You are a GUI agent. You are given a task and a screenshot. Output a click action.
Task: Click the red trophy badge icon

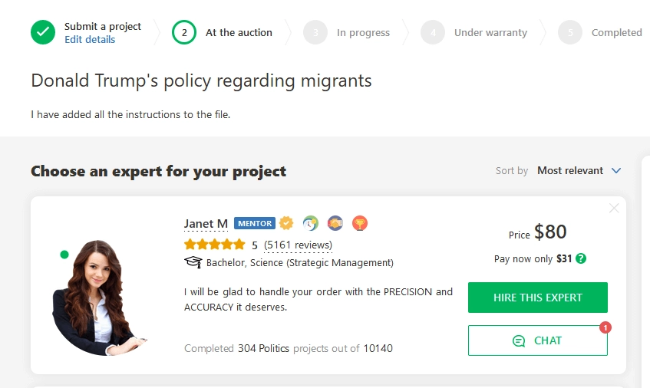coord(360,223)
